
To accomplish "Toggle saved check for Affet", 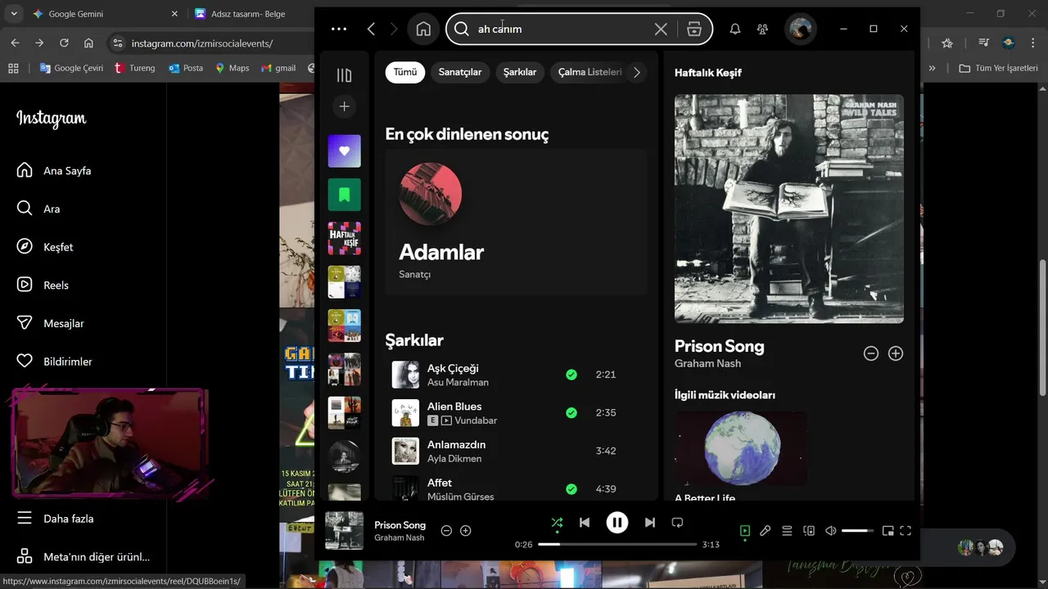I will click(x=571, y=489).
